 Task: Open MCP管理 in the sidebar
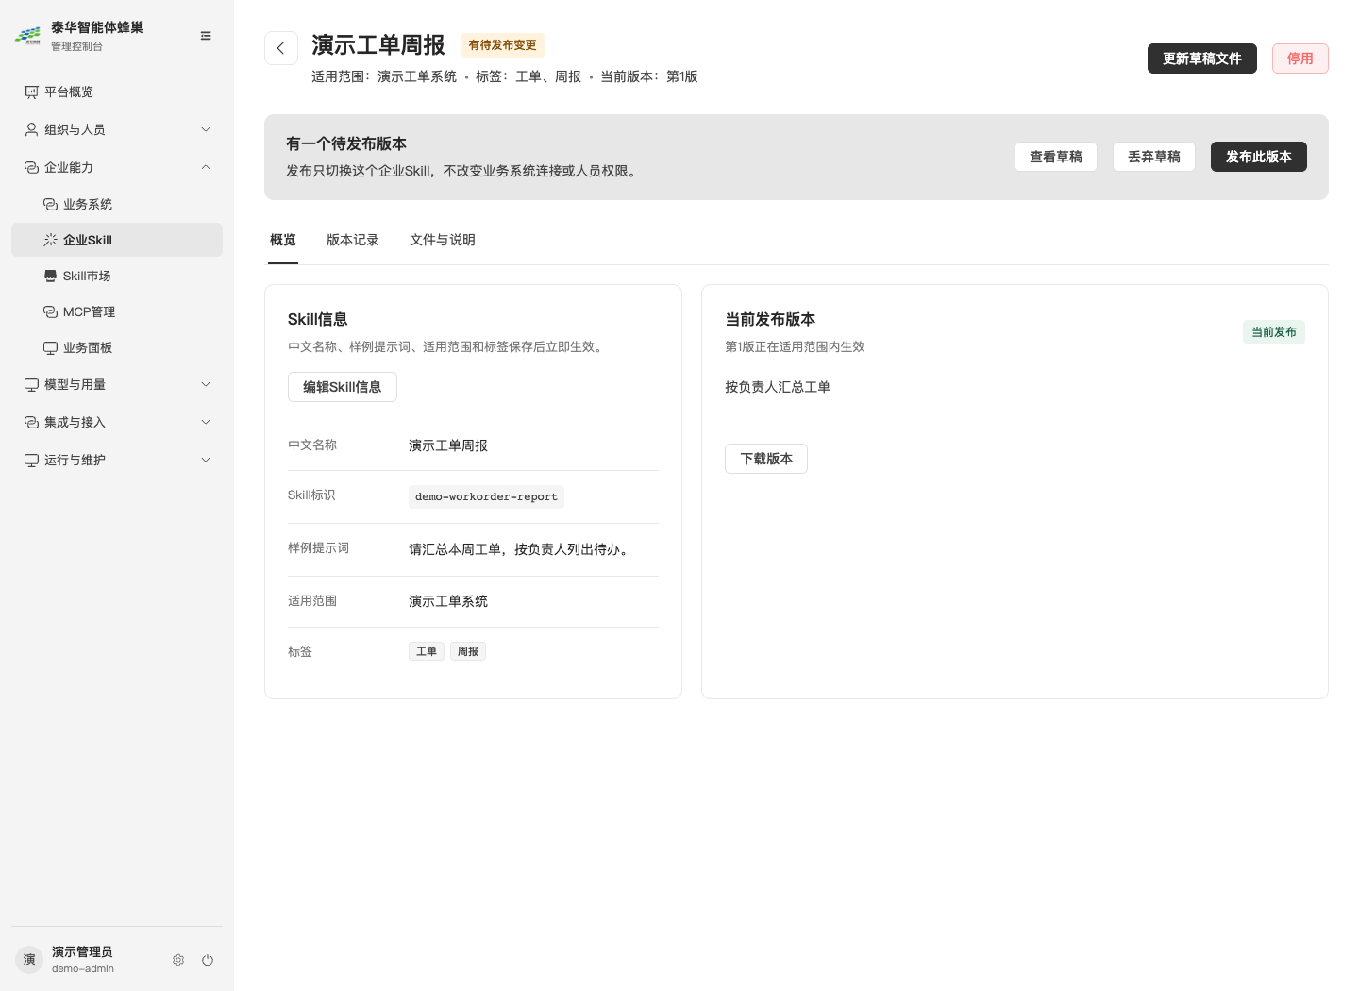pos(117,311)
